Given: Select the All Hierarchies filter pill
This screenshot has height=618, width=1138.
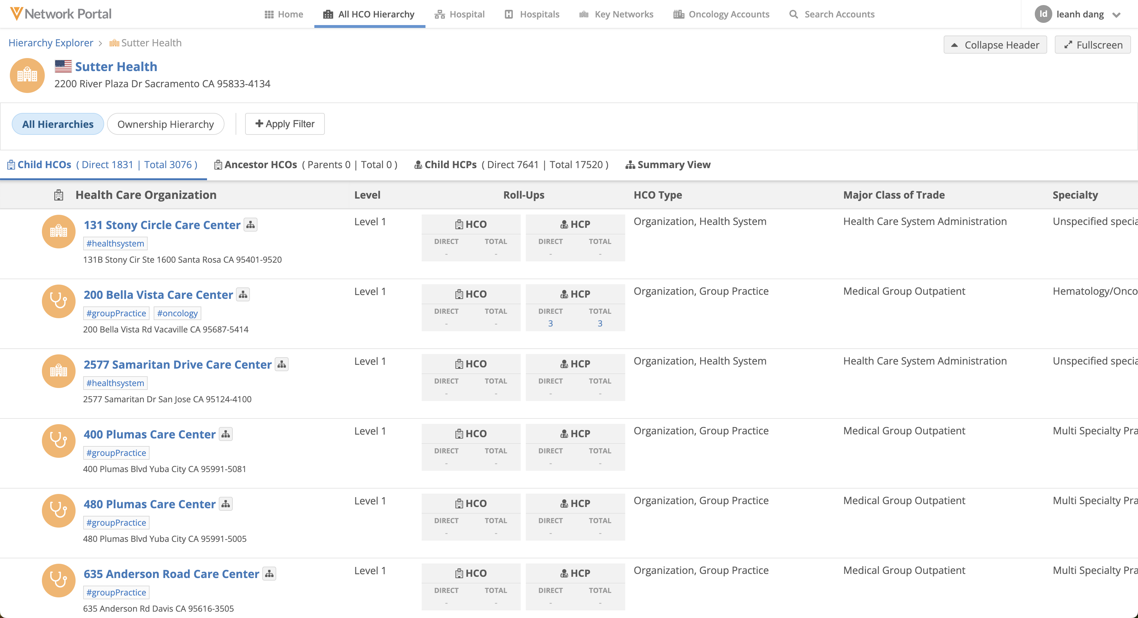Looking at the screenshot, I should pos(58,124).
